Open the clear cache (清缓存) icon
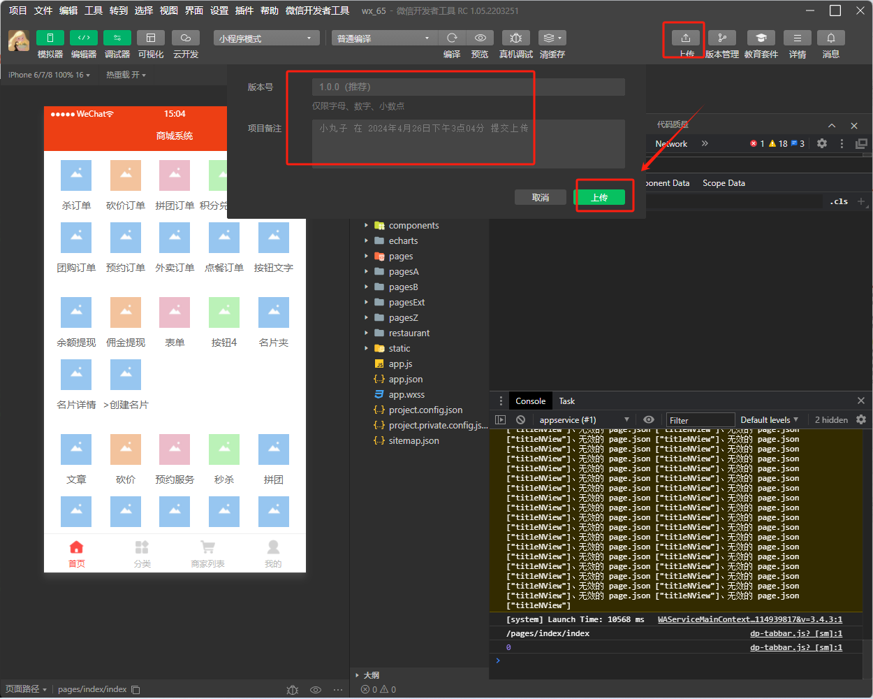 552,38
